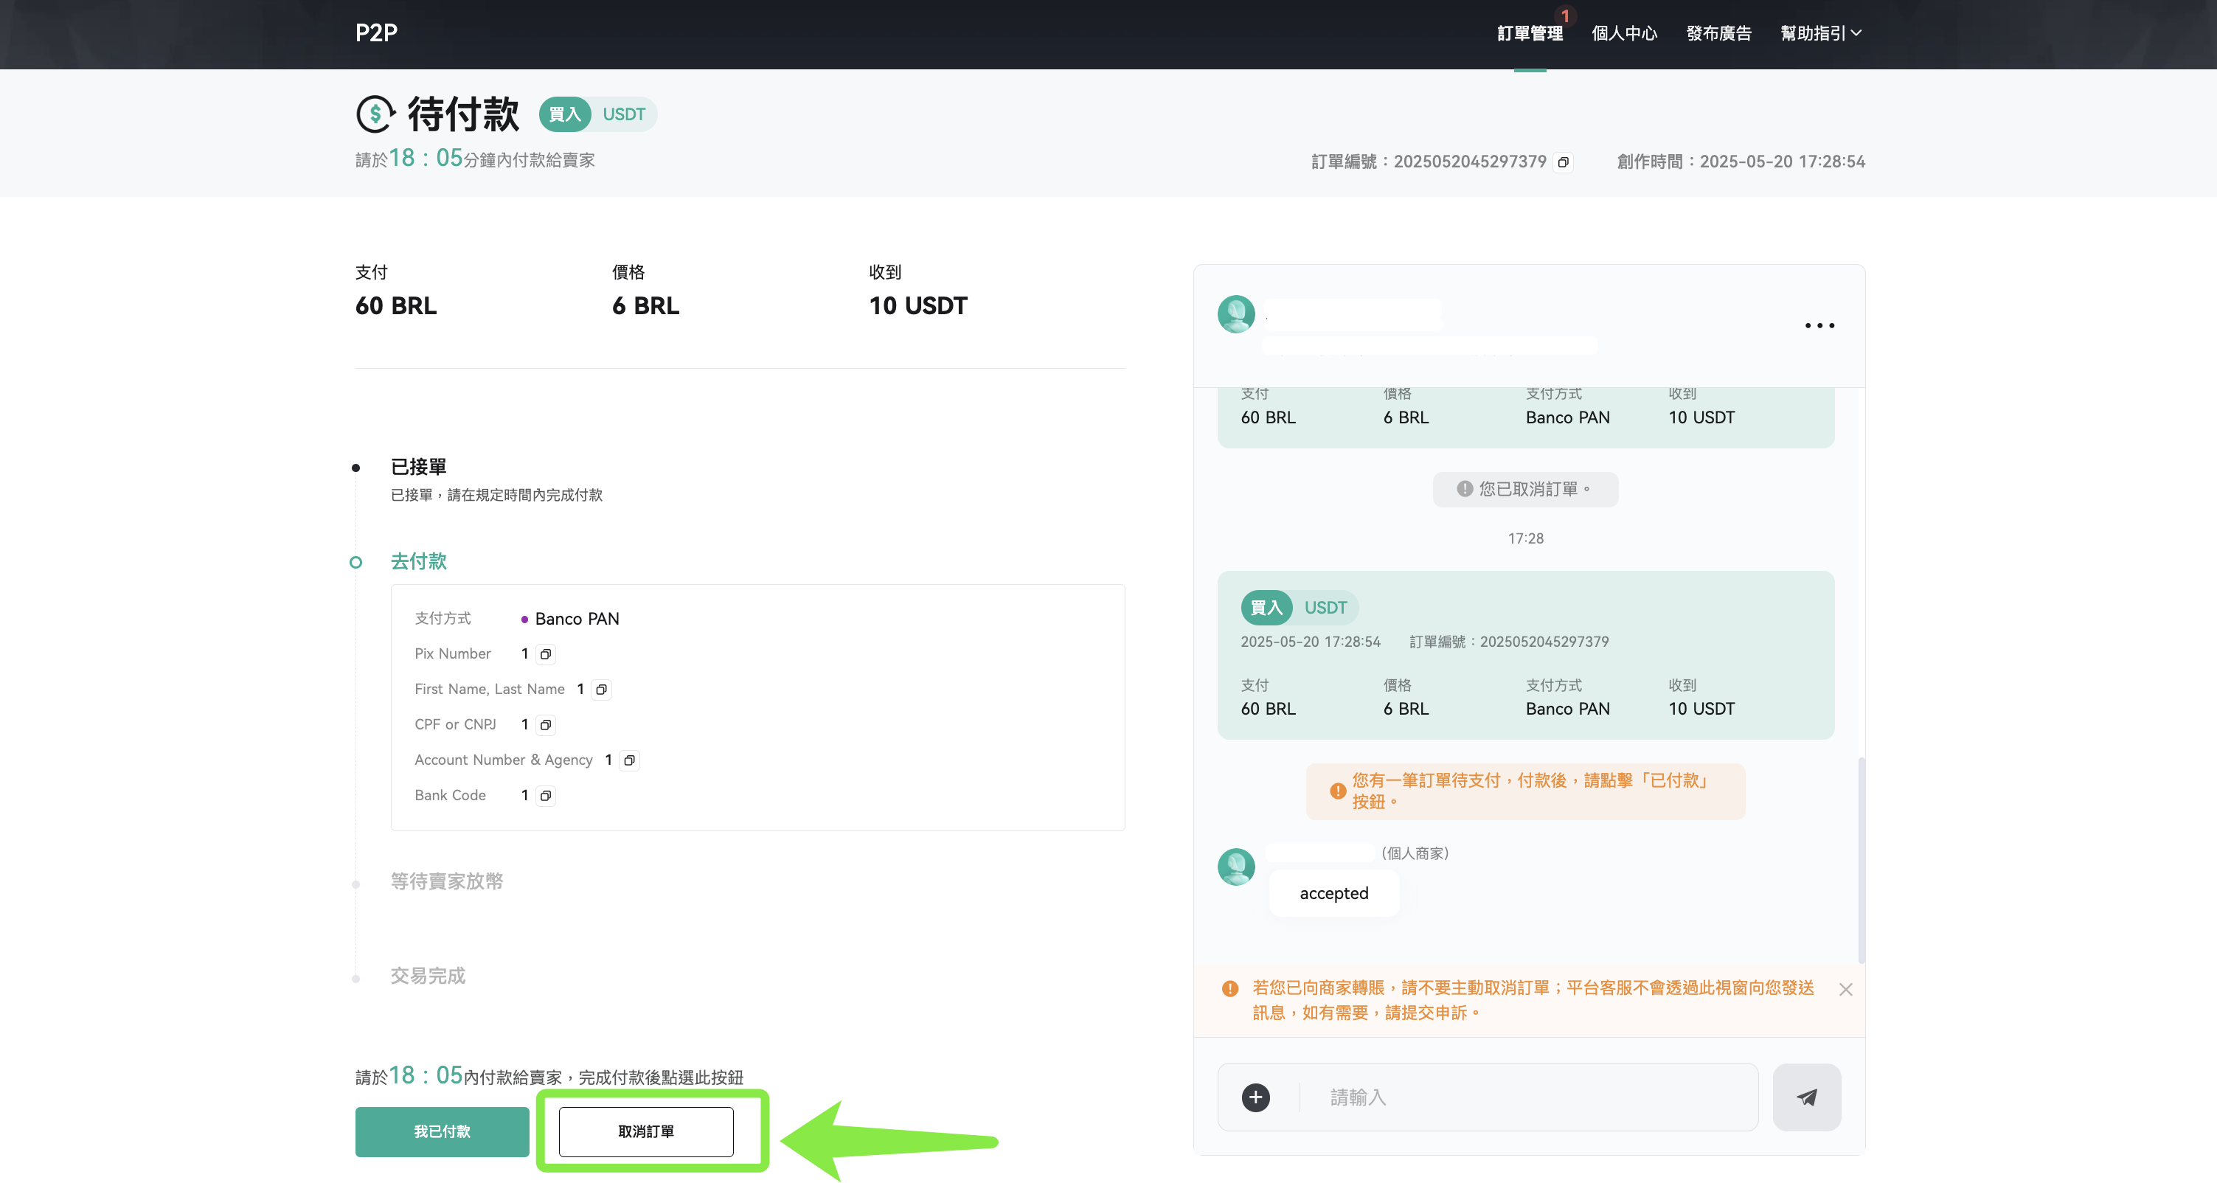Click the chat panel scrollbar
This screenshot has height=1183, width=2217.
point(1861,861)
